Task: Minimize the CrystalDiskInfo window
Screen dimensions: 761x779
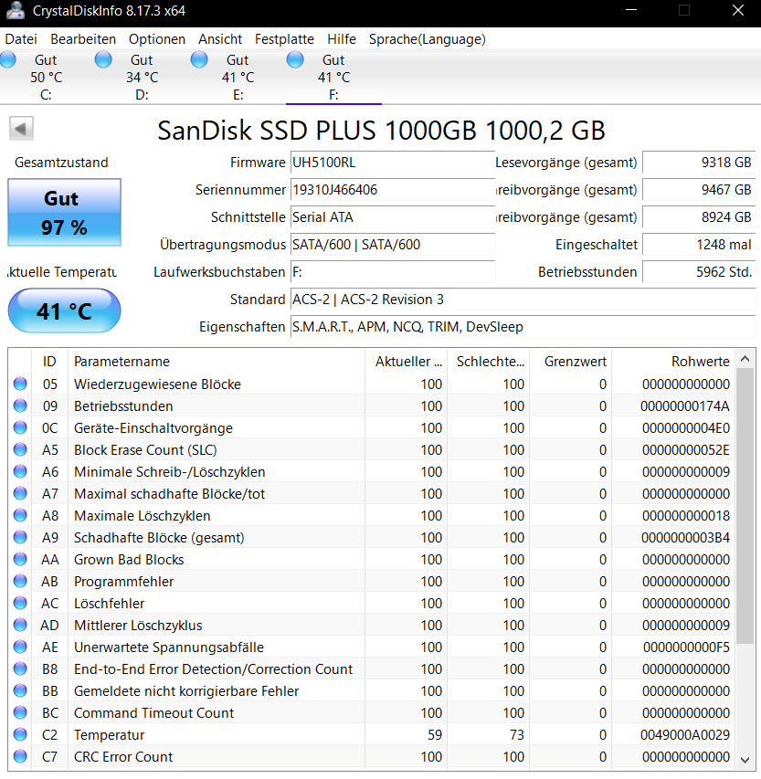Action: [631, 10]
